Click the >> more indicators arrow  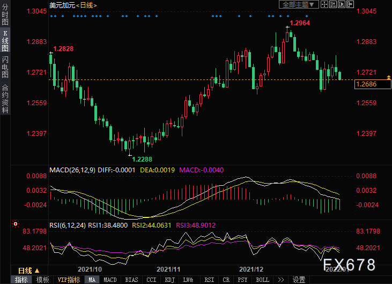[280, 280]
